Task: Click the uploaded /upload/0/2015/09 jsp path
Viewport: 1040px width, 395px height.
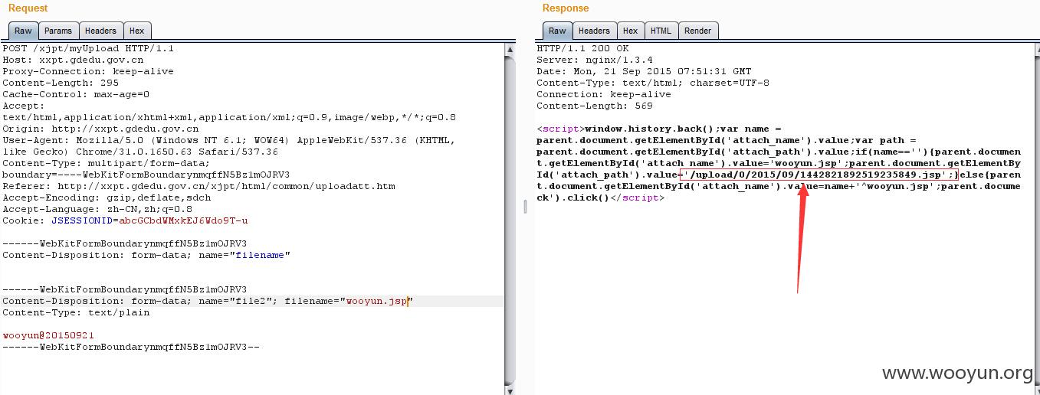Action: tap(818, 175)
